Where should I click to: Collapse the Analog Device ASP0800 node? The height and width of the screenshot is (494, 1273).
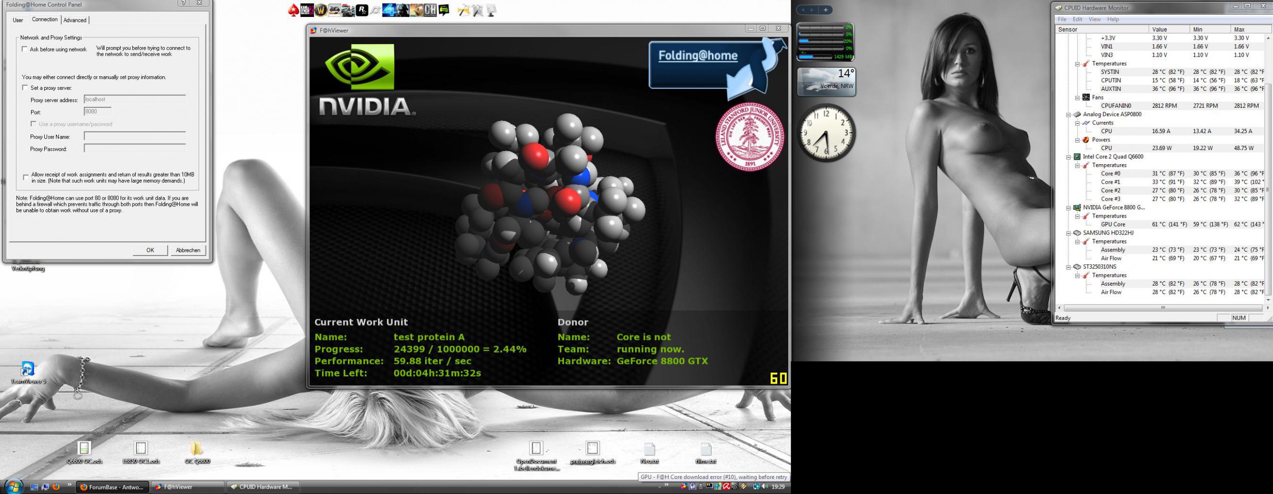point(1068,115)
